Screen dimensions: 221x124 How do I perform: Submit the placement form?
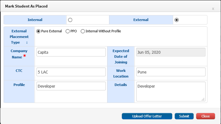point(184,116)
